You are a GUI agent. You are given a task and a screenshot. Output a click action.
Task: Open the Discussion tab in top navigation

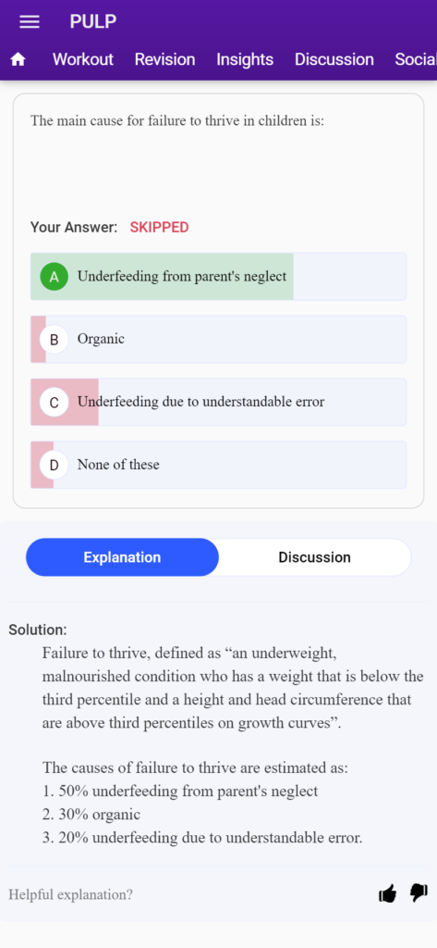click(x=334, y=59)
